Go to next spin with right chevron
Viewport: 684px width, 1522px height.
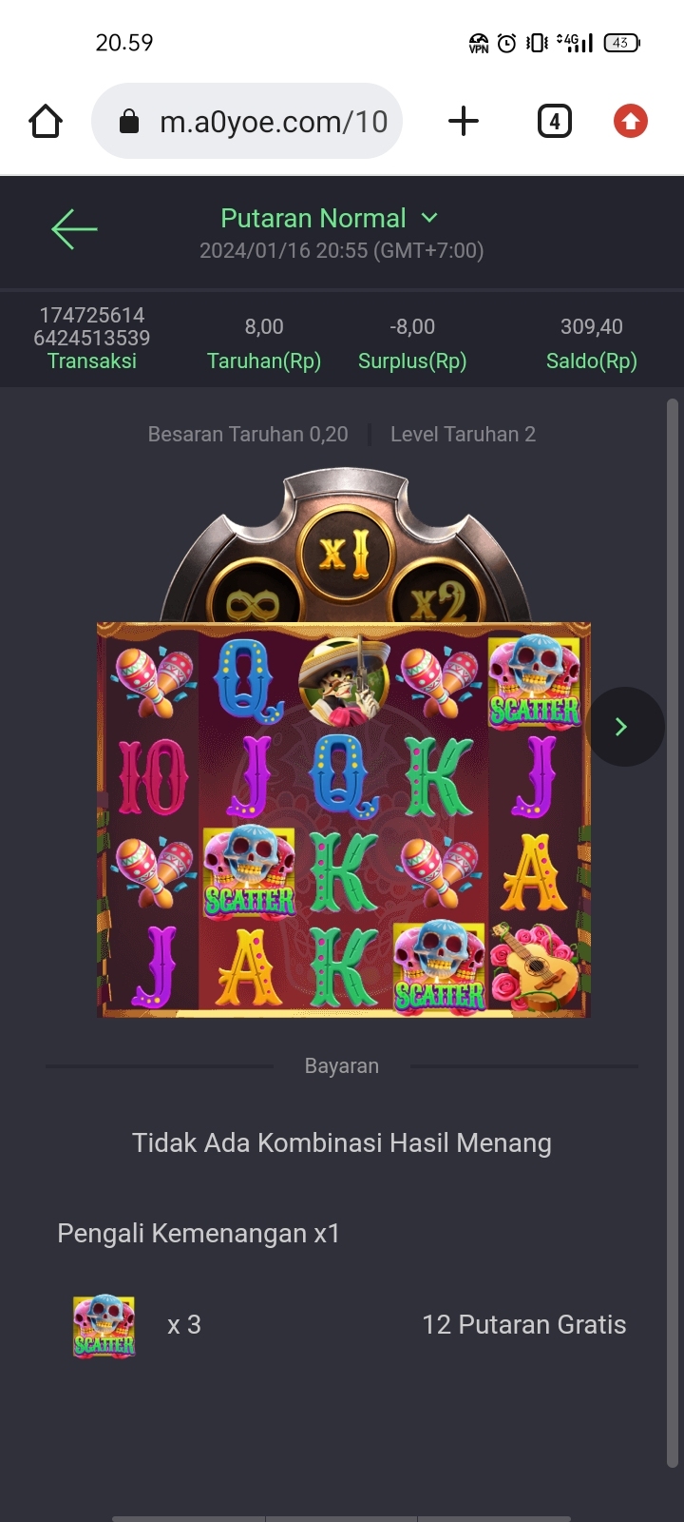tap(623, 727)
